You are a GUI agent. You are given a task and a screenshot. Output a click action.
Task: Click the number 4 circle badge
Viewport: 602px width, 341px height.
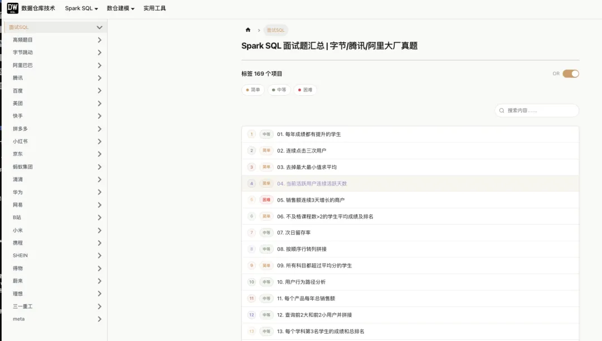251,183
